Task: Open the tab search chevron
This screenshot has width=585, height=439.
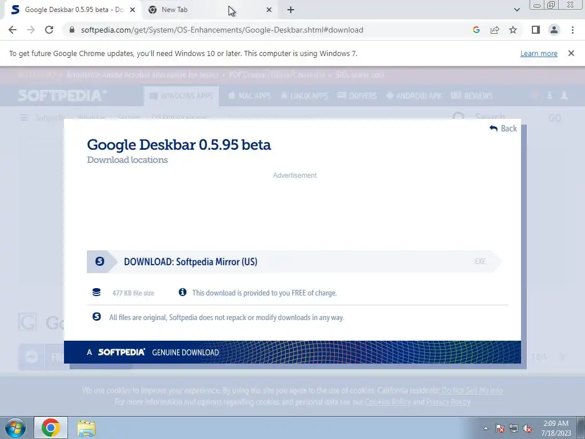Action: coord(516,10)
